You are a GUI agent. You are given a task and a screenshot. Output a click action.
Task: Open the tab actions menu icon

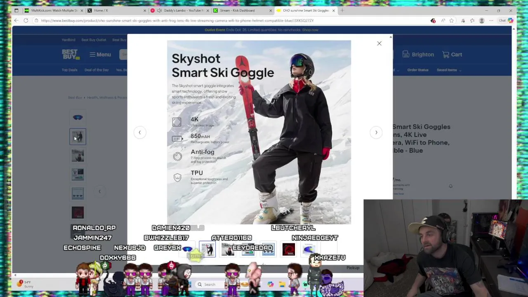(x=16, y=10)
